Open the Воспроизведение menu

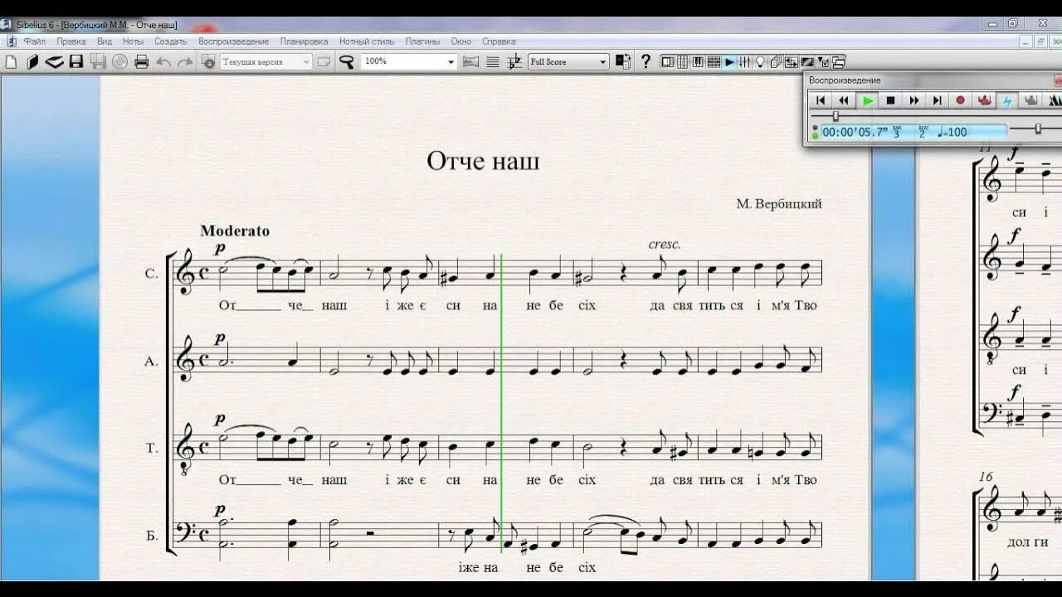click(x=233, y=41)
